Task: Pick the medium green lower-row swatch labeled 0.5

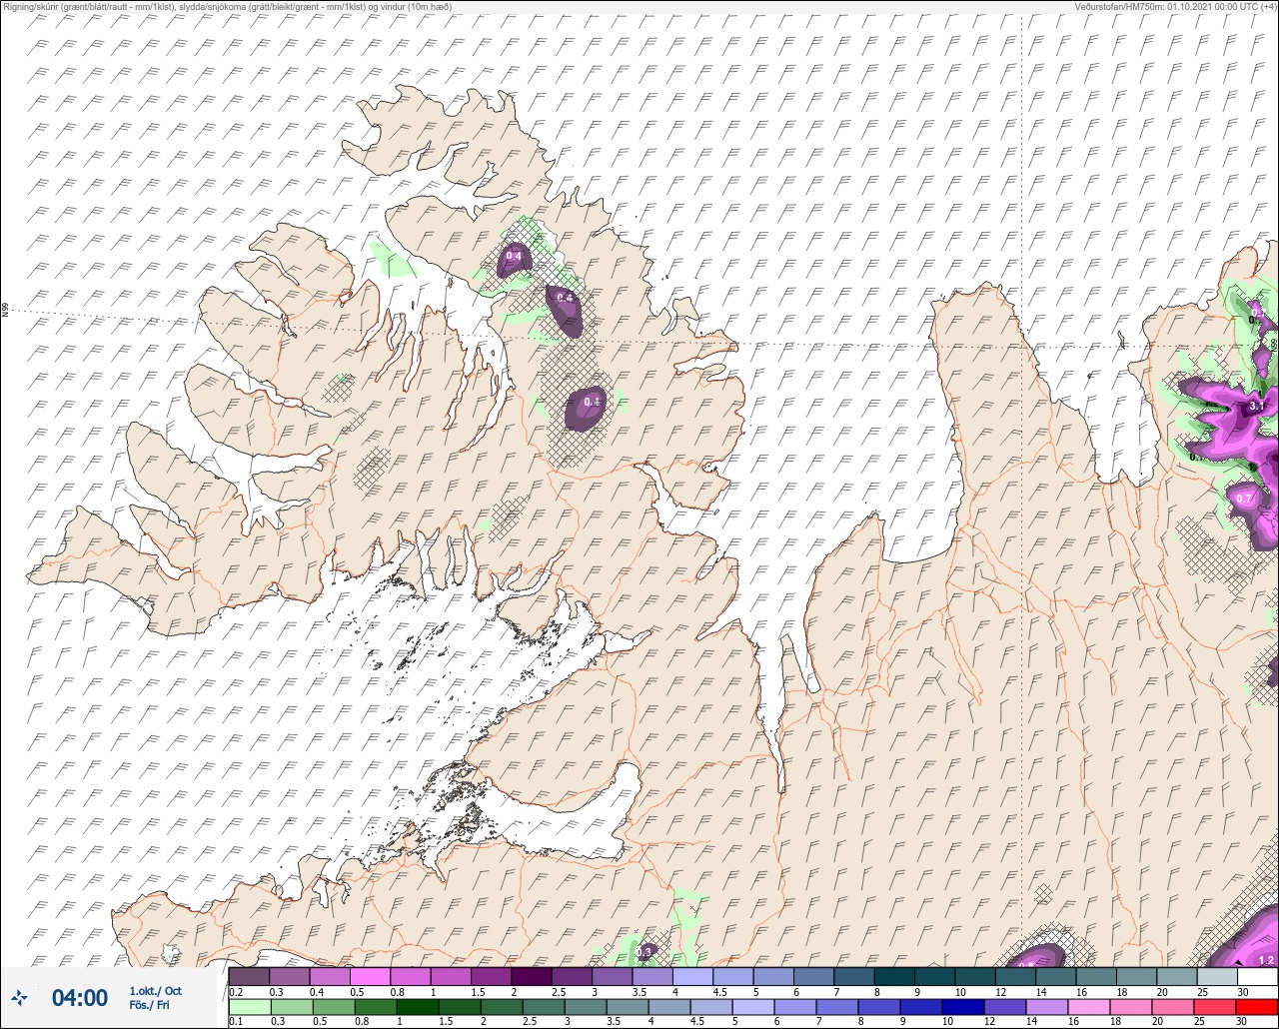Action: pyautogui.click(x=333, y=1005)
